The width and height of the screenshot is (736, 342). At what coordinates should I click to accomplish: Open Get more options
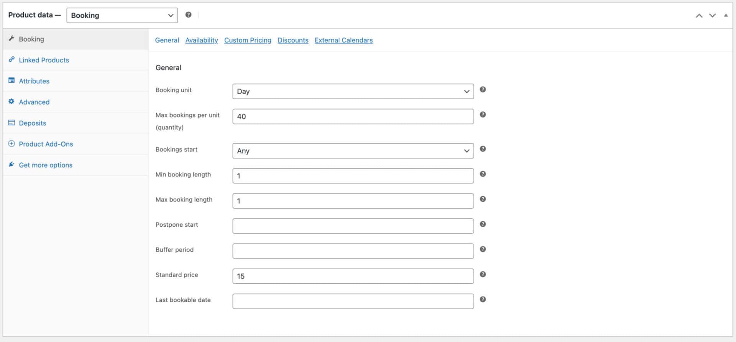click(76, 165)
